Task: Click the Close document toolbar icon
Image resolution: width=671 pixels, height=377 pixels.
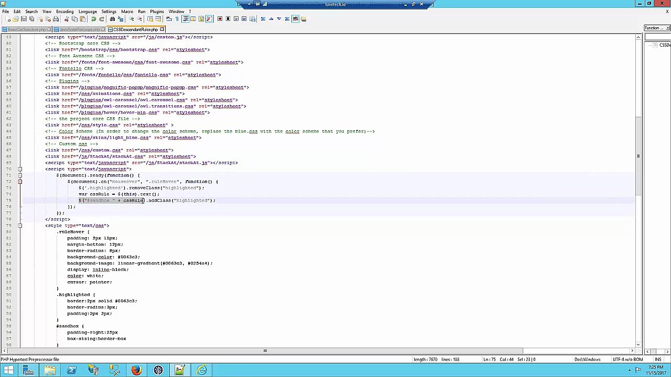Action: coord(40,19)
